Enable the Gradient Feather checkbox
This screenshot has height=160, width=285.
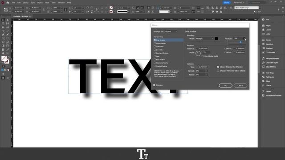[x=155, y=66]
